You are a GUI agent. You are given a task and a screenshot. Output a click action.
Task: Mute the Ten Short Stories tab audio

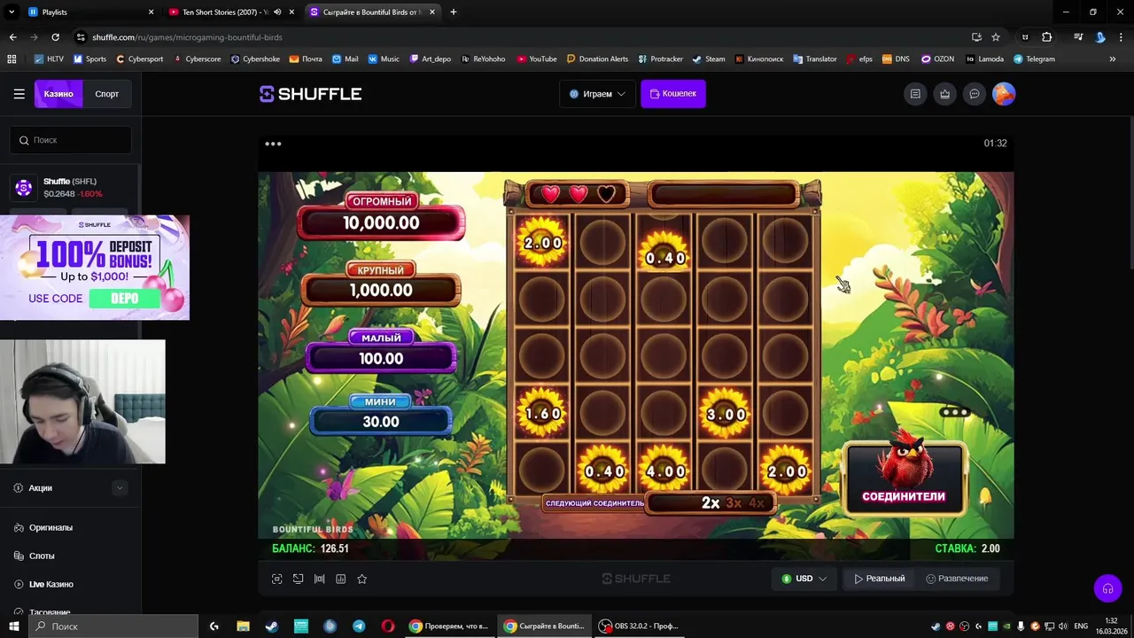pos(277,12)
